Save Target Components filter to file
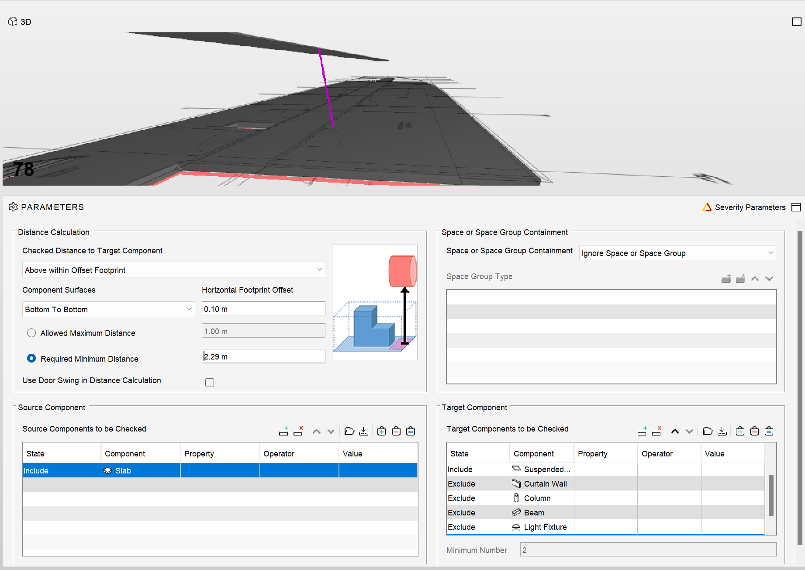Screen dimensions: 805x570 [722, 431]
